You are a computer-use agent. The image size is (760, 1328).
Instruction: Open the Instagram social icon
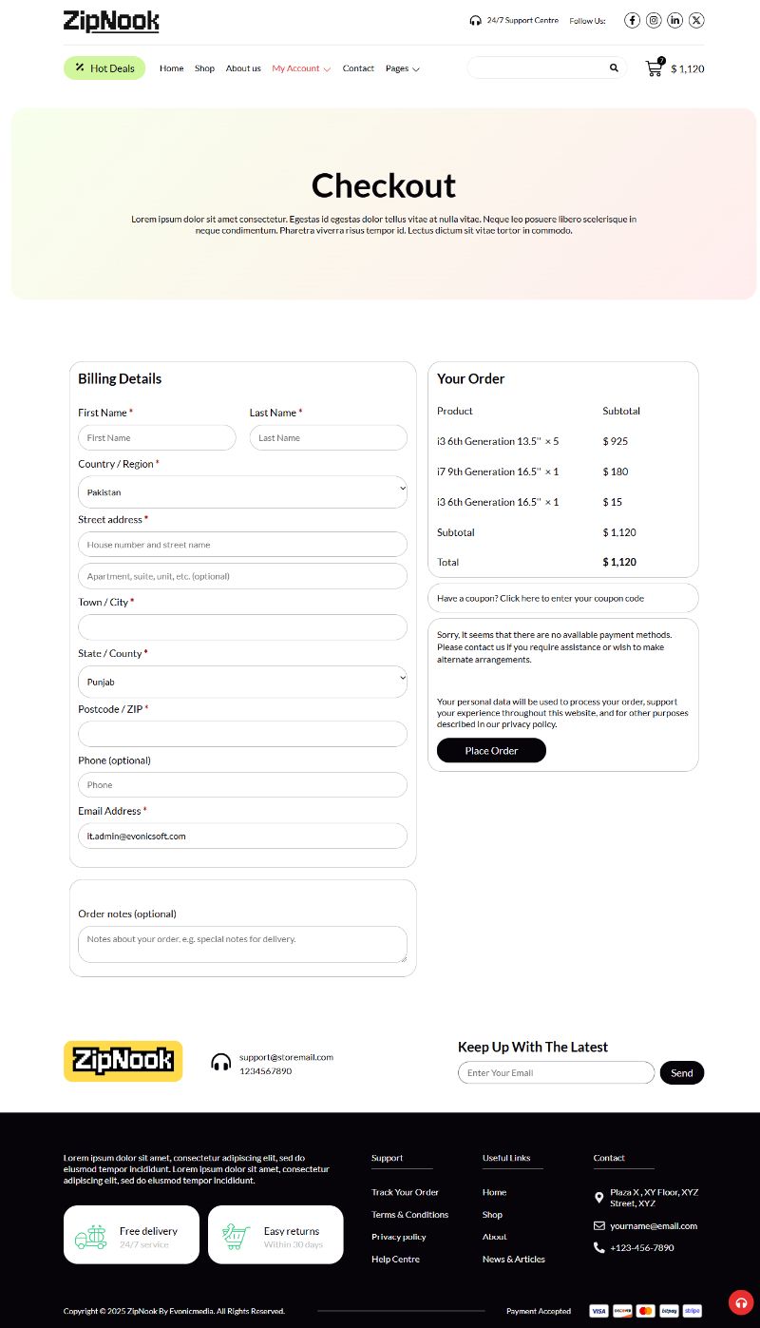click(x=654, y=20)
